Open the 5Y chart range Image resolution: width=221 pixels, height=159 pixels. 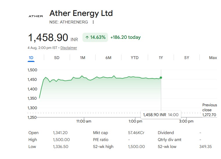[x=187, y=58]
